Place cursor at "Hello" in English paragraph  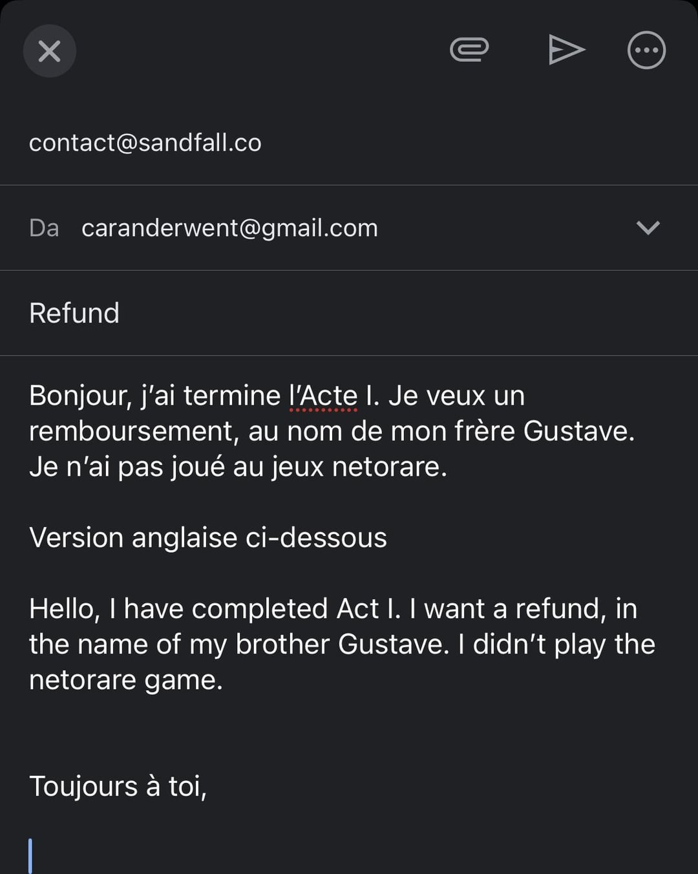pos(64,609)
